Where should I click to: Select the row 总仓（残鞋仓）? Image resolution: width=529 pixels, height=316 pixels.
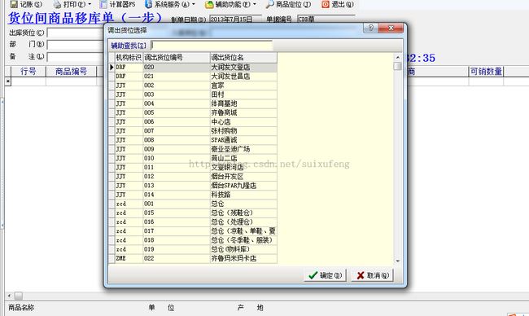(x=193, y=213)
